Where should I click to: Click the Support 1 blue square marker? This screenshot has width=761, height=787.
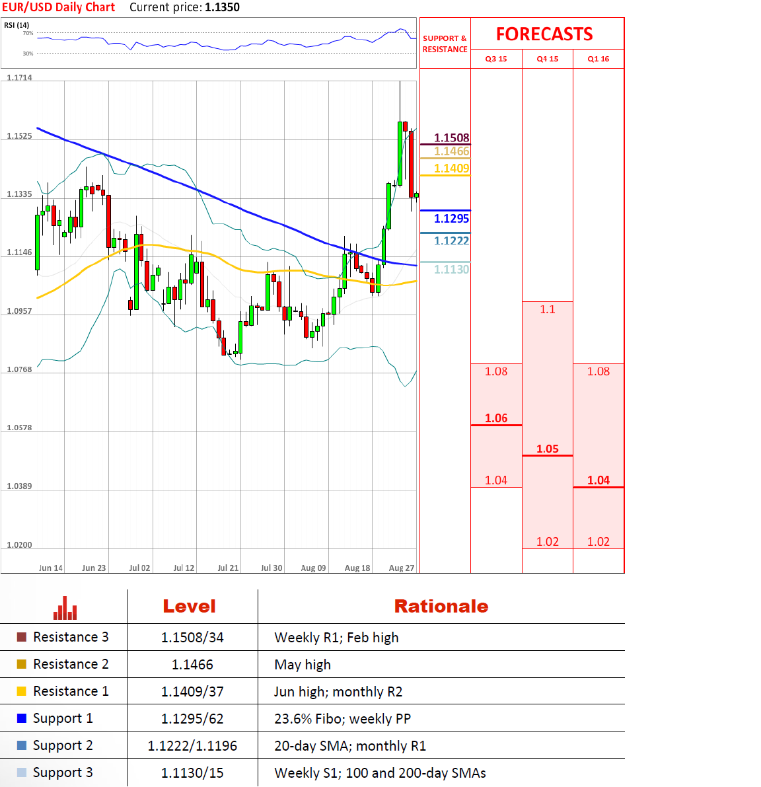tap(22, 718)
